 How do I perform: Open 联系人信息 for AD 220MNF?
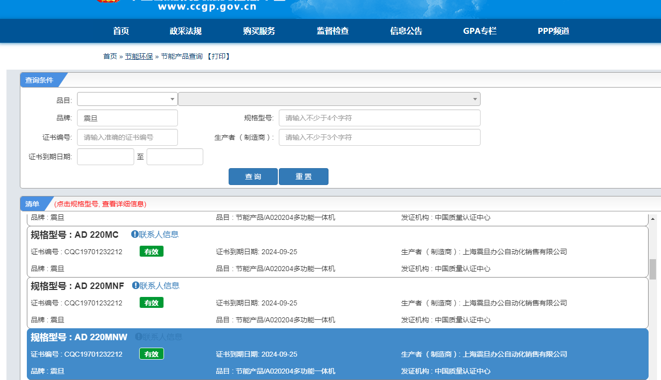160,285
